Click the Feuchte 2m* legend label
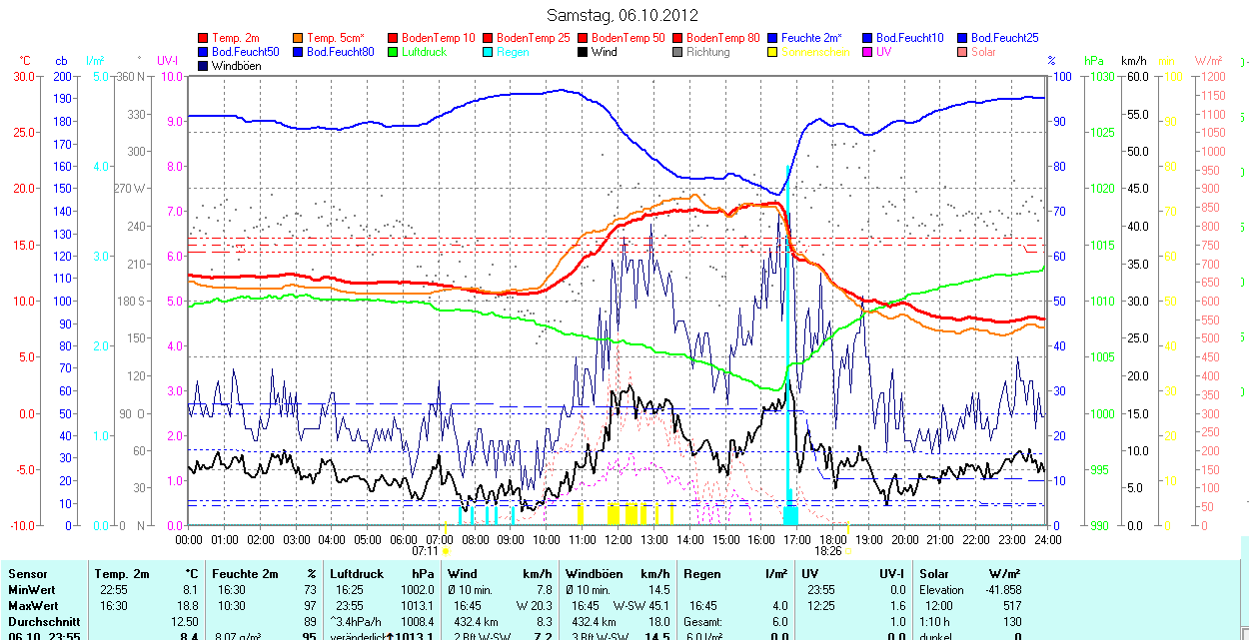Screen dimensions: 1249x640 point(811,38)
